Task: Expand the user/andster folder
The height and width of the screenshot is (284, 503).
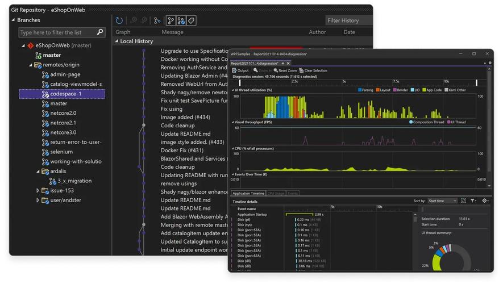Action: pos(38,201)
